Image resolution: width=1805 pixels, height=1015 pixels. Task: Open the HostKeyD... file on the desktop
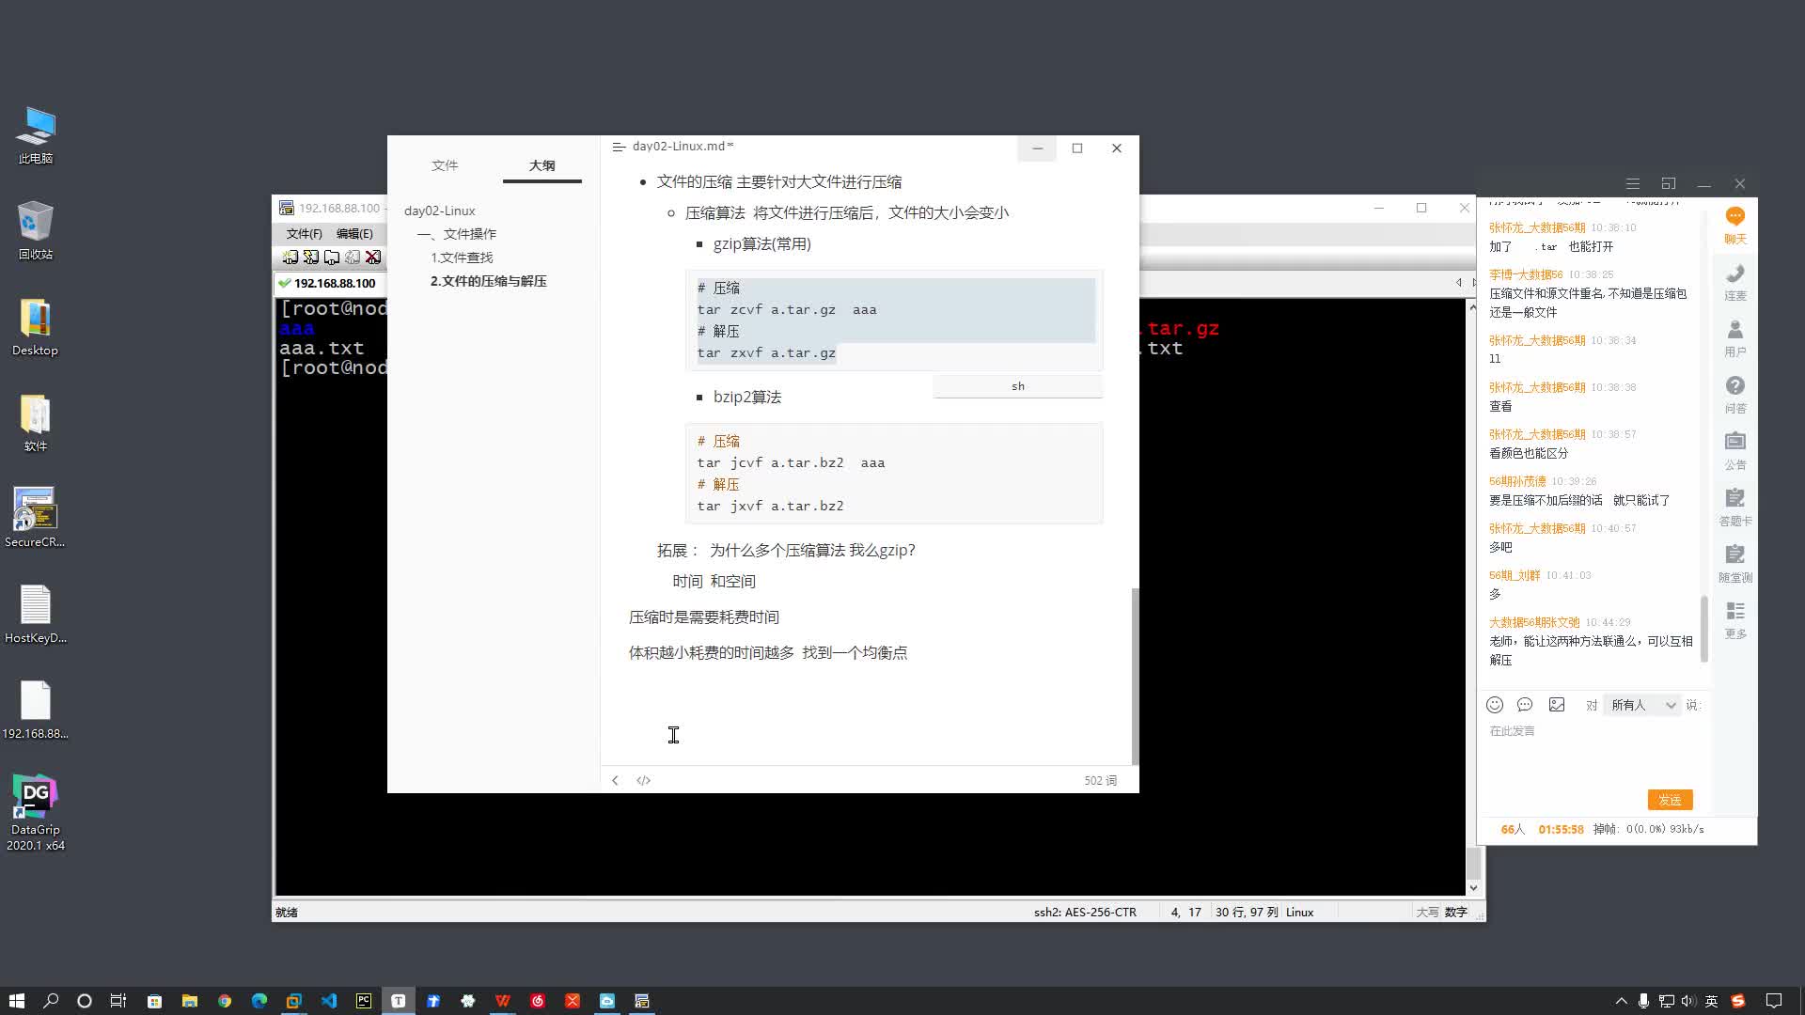[x=36, y=615]
